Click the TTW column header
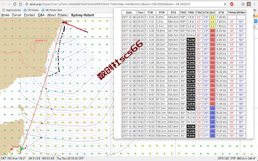The width and height of the screenshot is (258, 161). (x=150, y=12)
